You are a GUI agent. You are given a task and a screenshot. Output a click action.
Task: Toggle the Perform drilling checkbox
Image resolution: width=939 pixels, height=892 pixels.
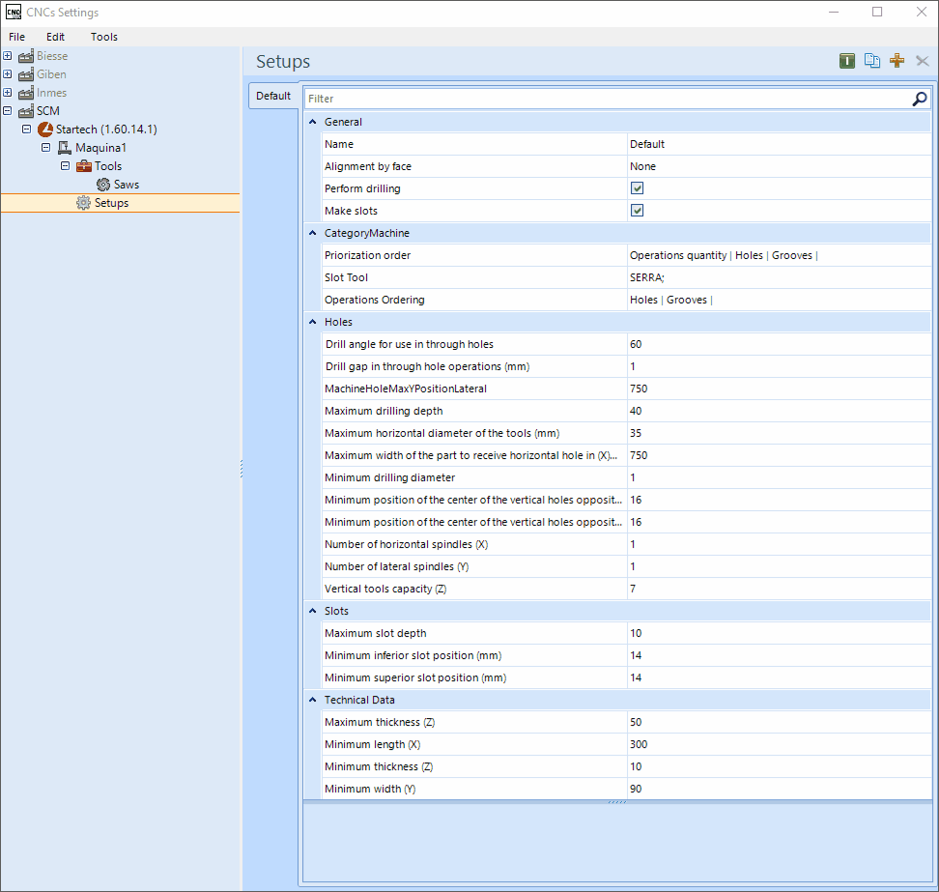[x=638, y=188]
